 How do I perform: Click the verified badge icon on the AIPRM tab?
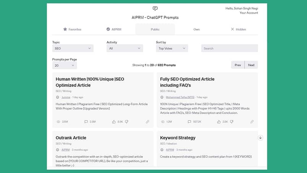point(108,29)
